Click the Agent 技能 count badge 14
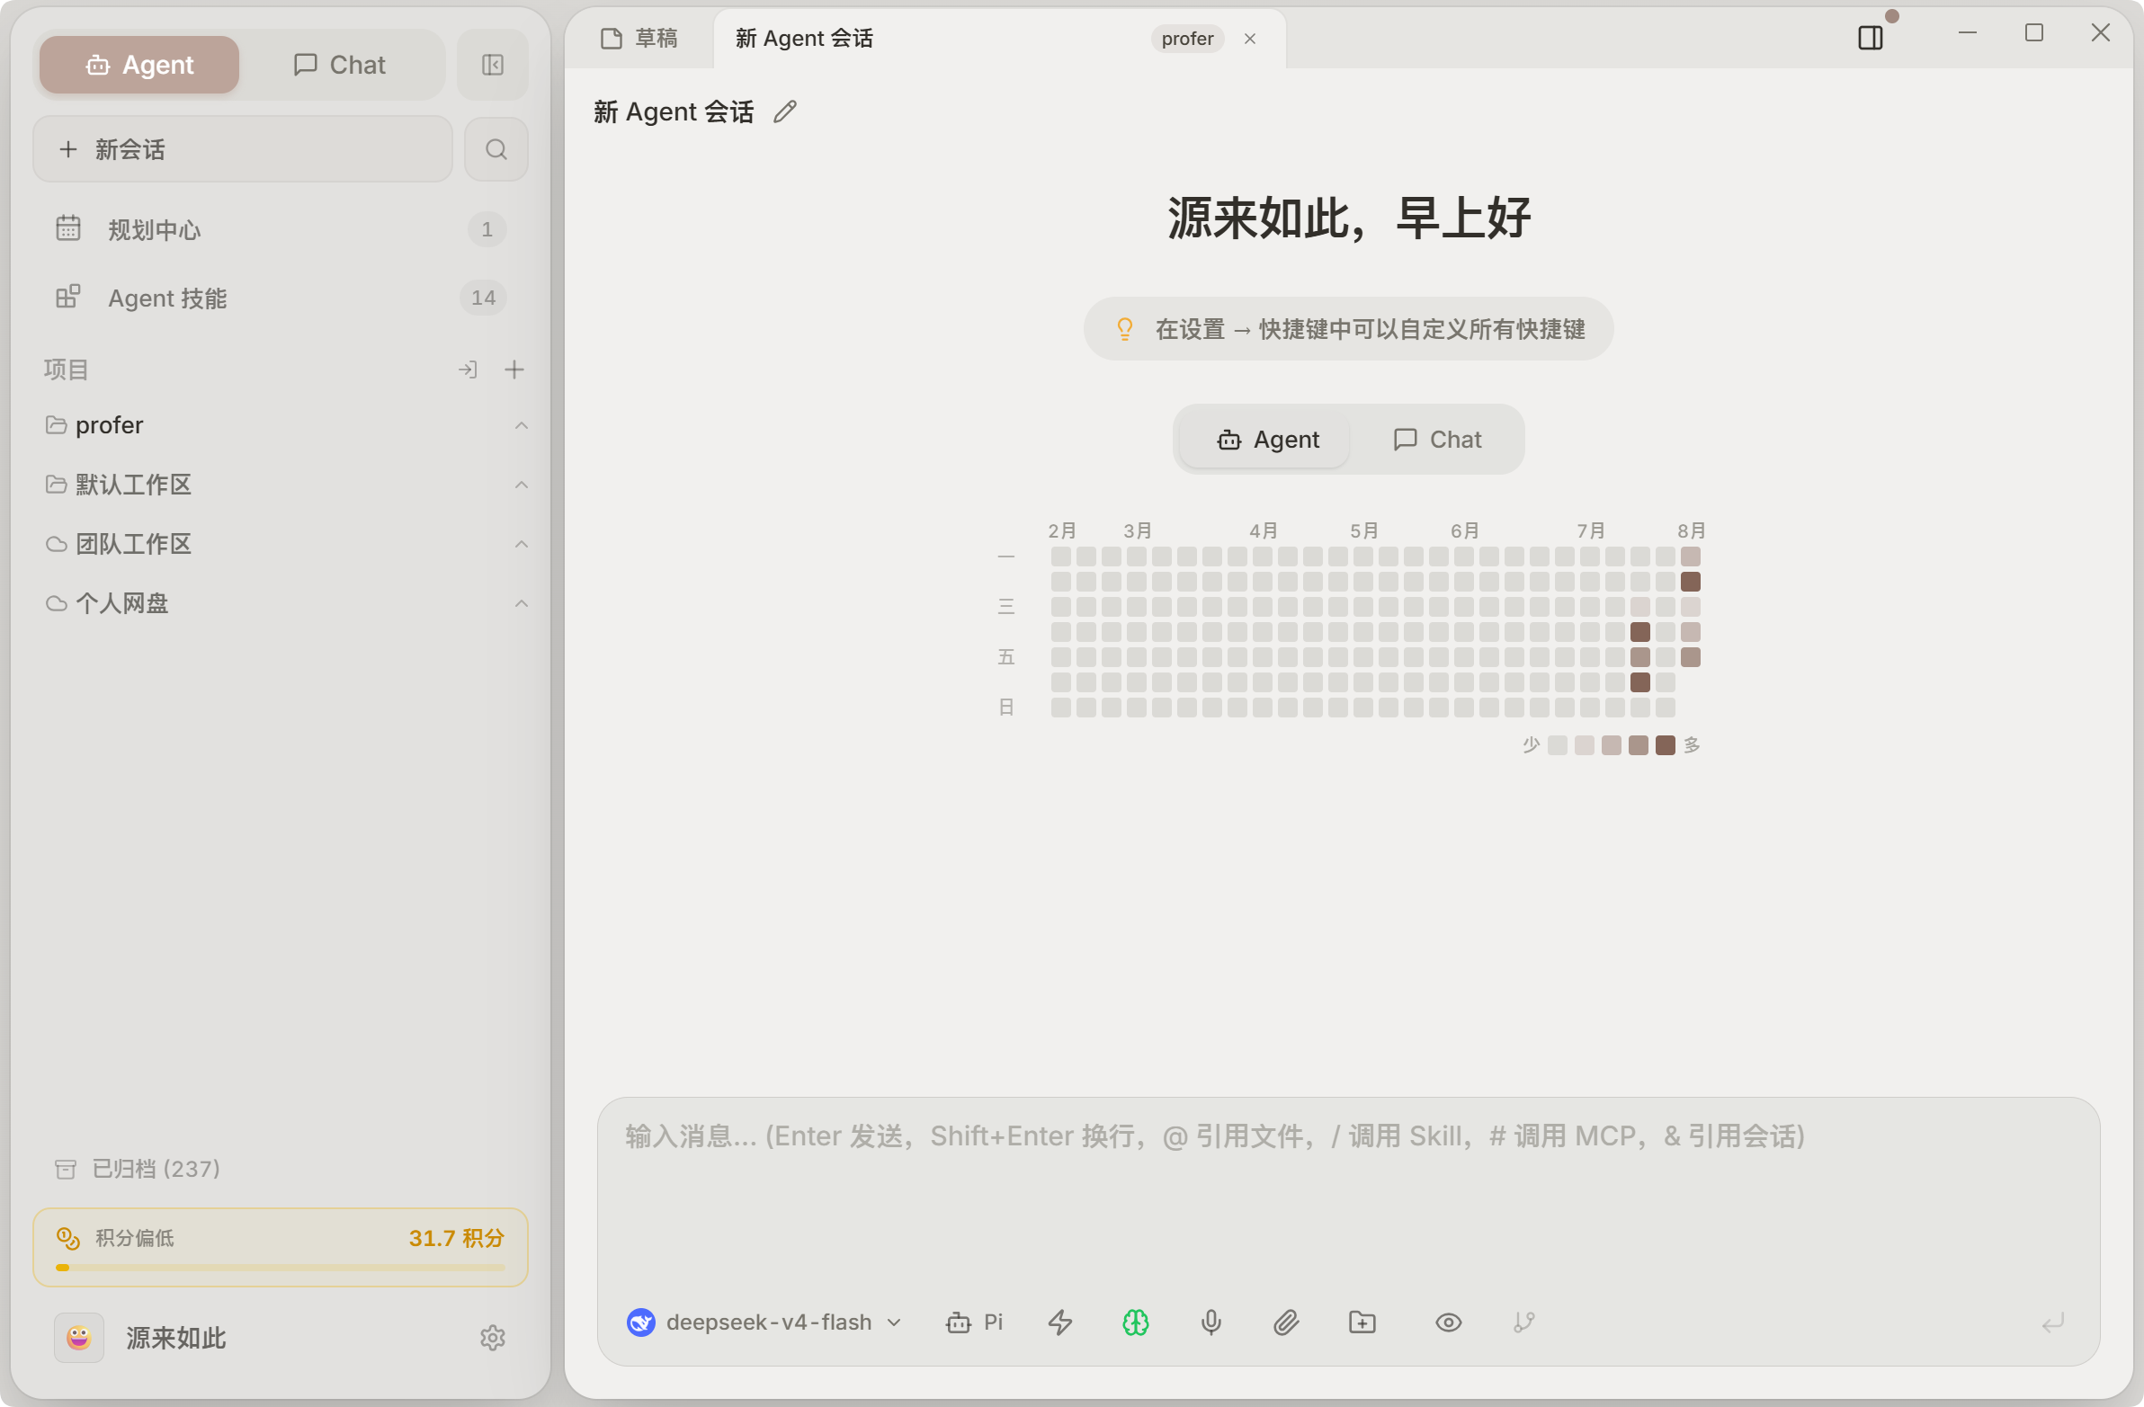The height and width of the screenshot is (1407, 2144). point(483,298)
